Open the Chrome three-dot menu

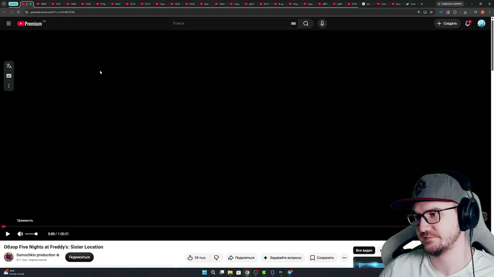[489, 12]
